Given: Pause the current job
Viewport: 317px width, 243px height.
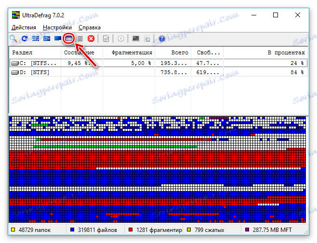Looking at the screenshot, I should click(x=80, y=38).
